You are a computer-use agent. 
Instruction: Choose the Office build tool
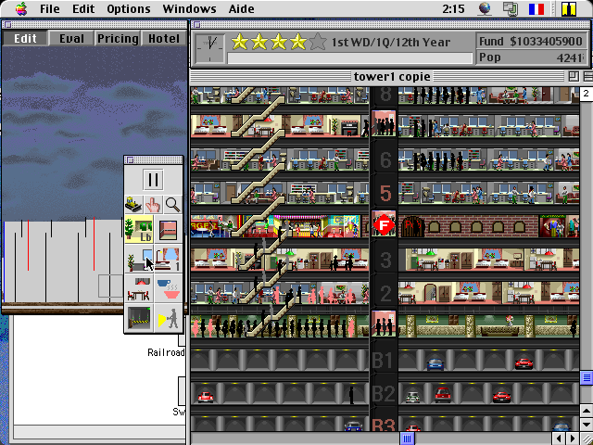click(139, 259)
